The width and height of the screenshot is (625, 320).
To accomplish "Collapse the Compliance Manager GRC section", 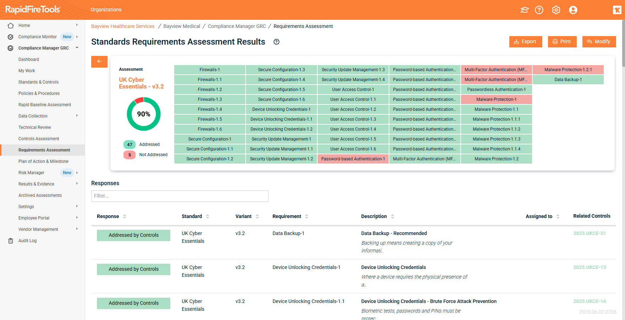I will click(77, 48).
